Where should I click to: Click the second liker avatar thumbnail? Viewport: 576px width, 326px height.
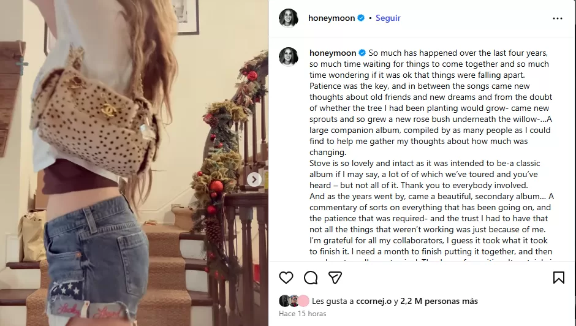pos(294,301)
